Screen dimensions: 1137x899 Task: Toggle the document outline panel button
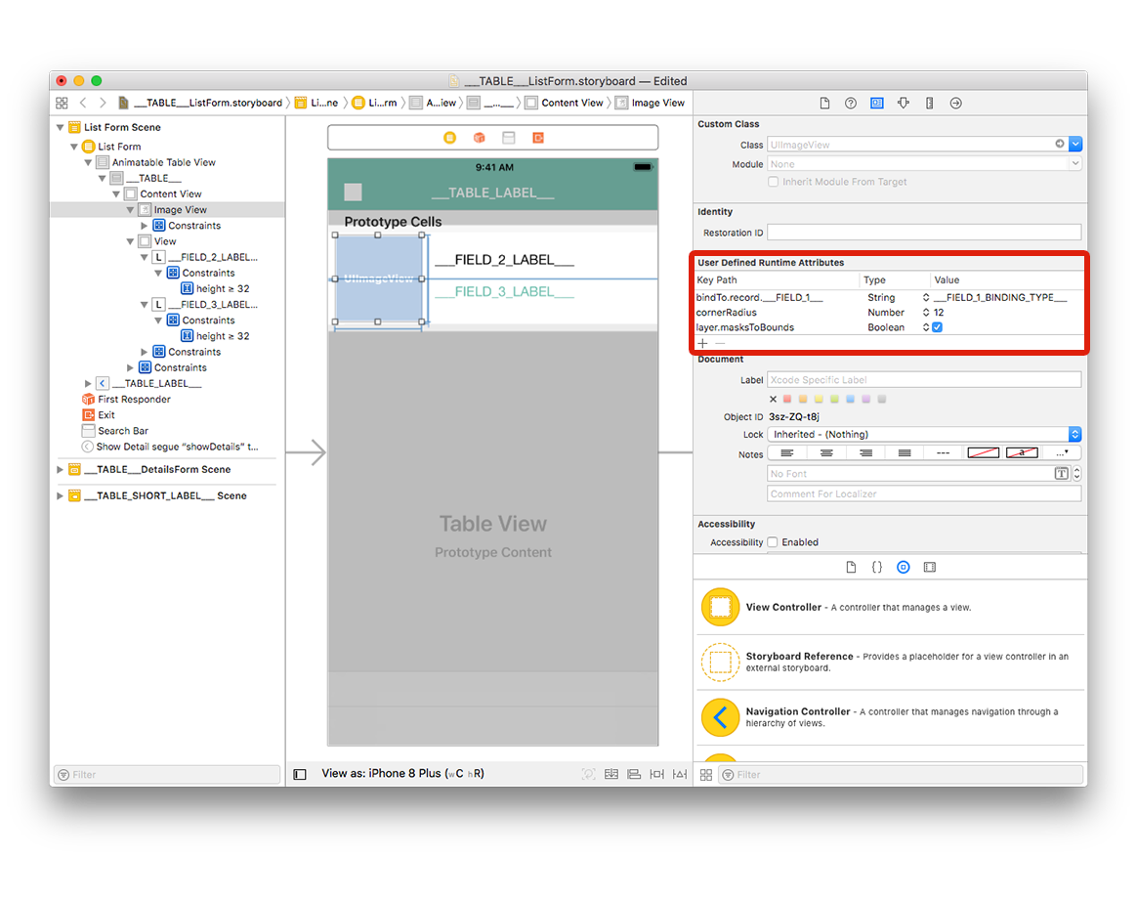(x=300, y=774)
